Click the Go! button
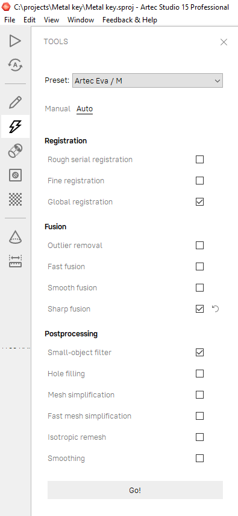The width and height of the screenshot is (238, 516). (135, 491)
